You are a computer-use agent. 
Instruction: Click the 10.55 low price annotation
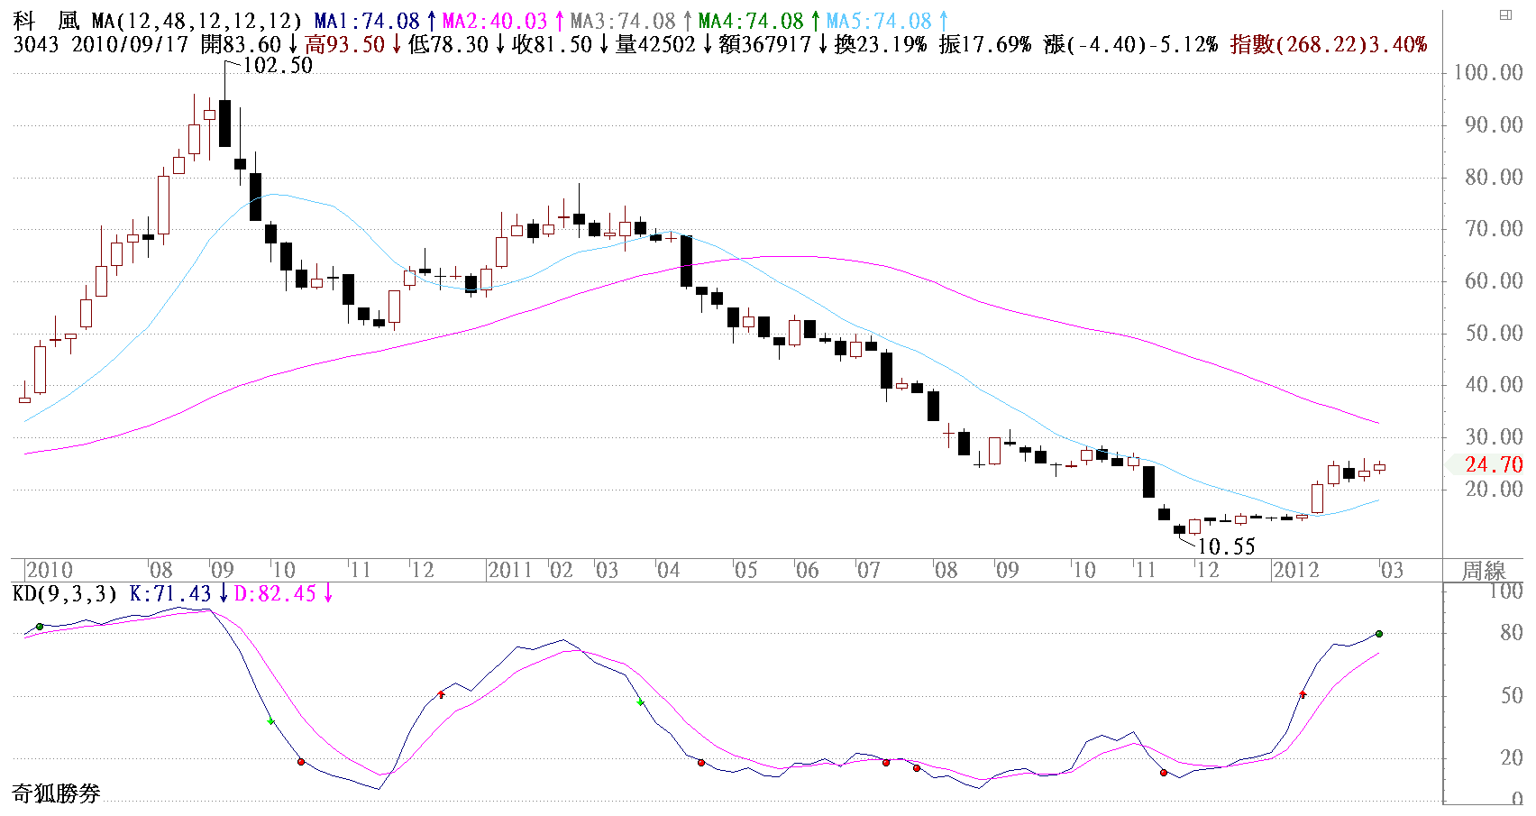tap(1226, 546)
